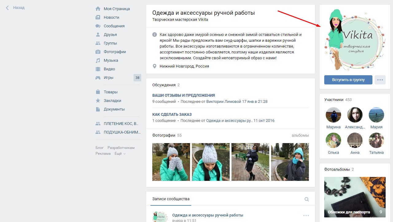Screen dimensions: 393x222
Task: Open Моя Страница menu item
Action: (x=117, y=9)
